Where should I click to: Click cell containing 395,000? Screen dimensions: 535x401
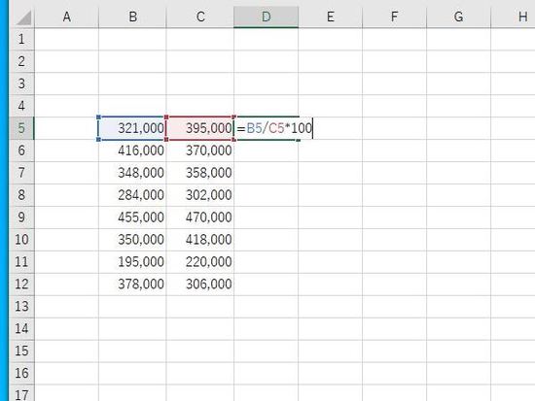pos(200,128)
